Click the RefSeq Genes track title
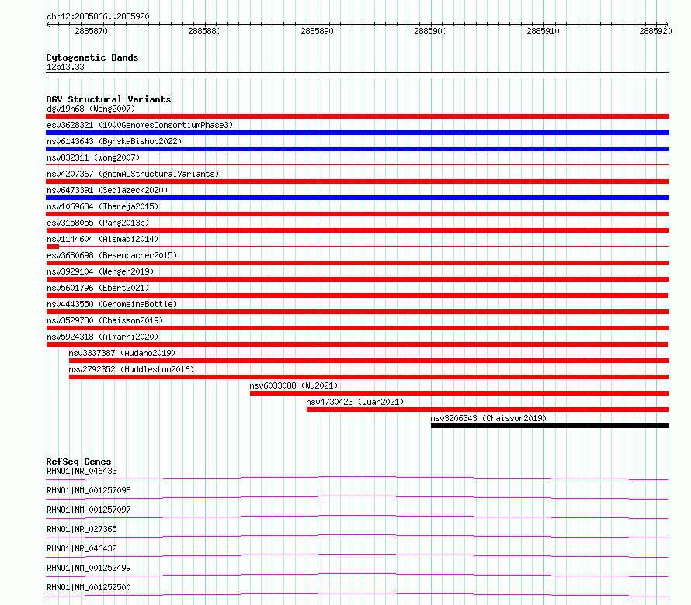The width and height of the screenshot is (691, 605). pos(78,462)
